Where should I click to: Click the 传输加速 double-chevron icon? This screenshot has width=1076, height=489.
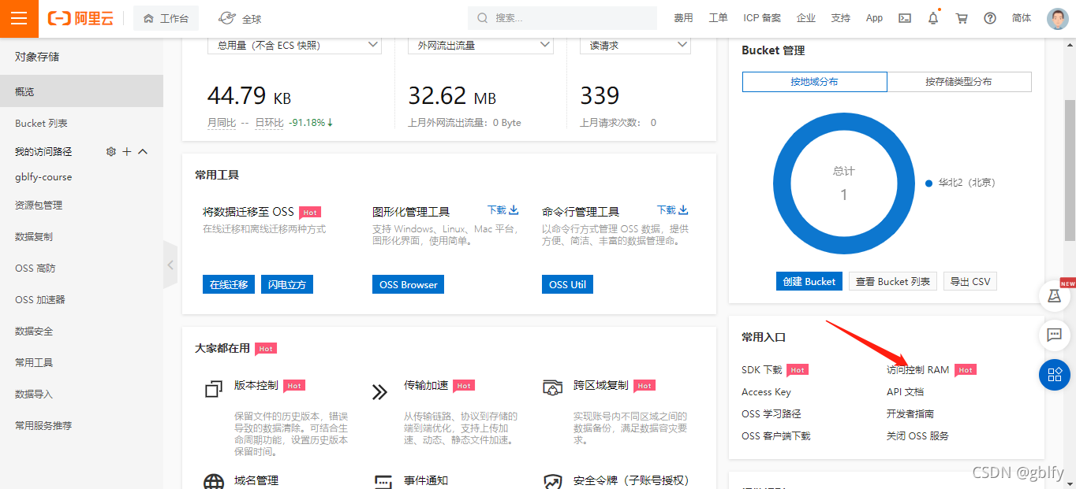point(380,392)
